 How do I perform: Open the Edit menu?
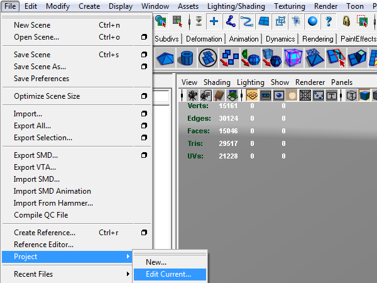31,6
